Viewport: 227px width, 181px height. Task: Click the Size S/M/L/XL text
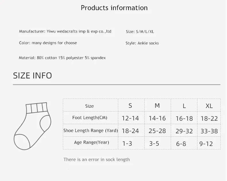pos(140,32)
